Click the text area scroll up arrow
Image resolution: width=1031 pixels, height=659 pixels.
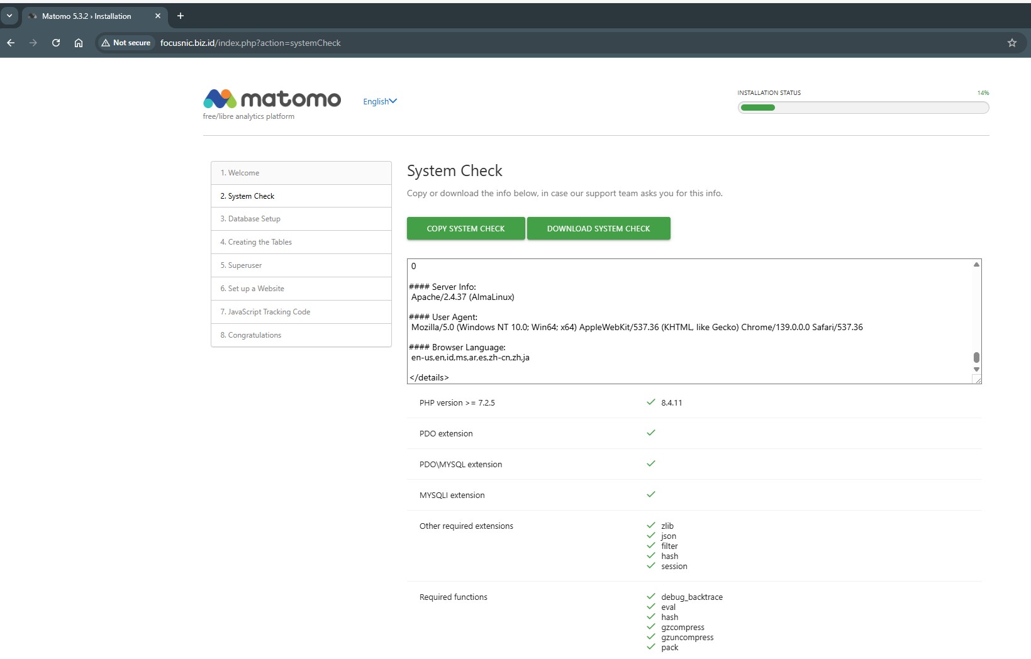pos(976,265)
